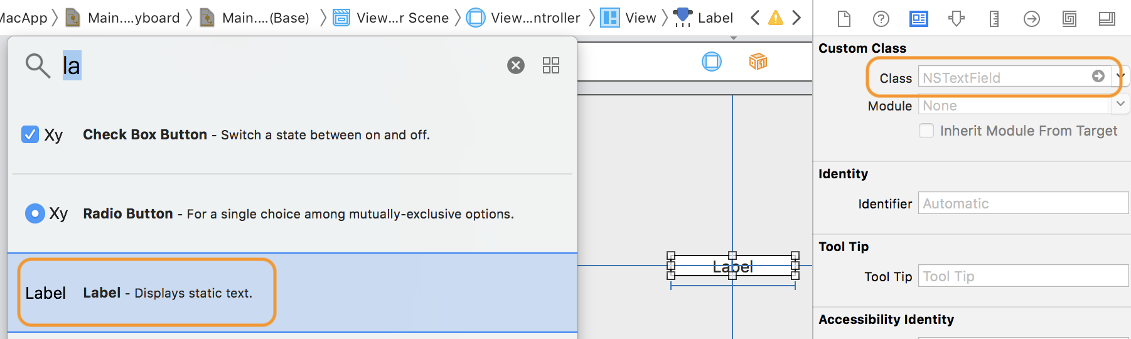Click the yellow warning triangle icon
The height and width of the screenshot is (339, 1131).
pos(776,18)
